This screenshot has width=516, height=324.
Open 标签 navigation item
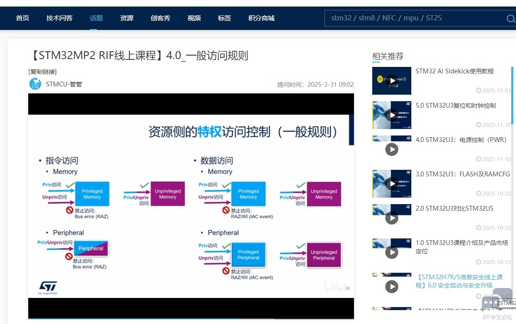[225, 18]
